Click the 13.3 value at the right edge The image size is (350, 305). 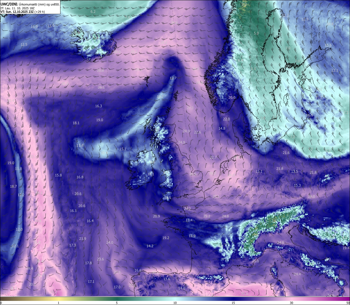(x=335, y=70)
